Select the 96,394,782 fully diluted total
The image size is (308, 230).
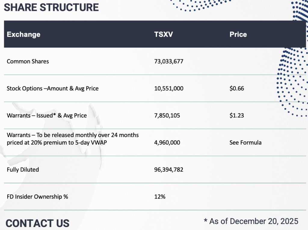pos(168,170)
